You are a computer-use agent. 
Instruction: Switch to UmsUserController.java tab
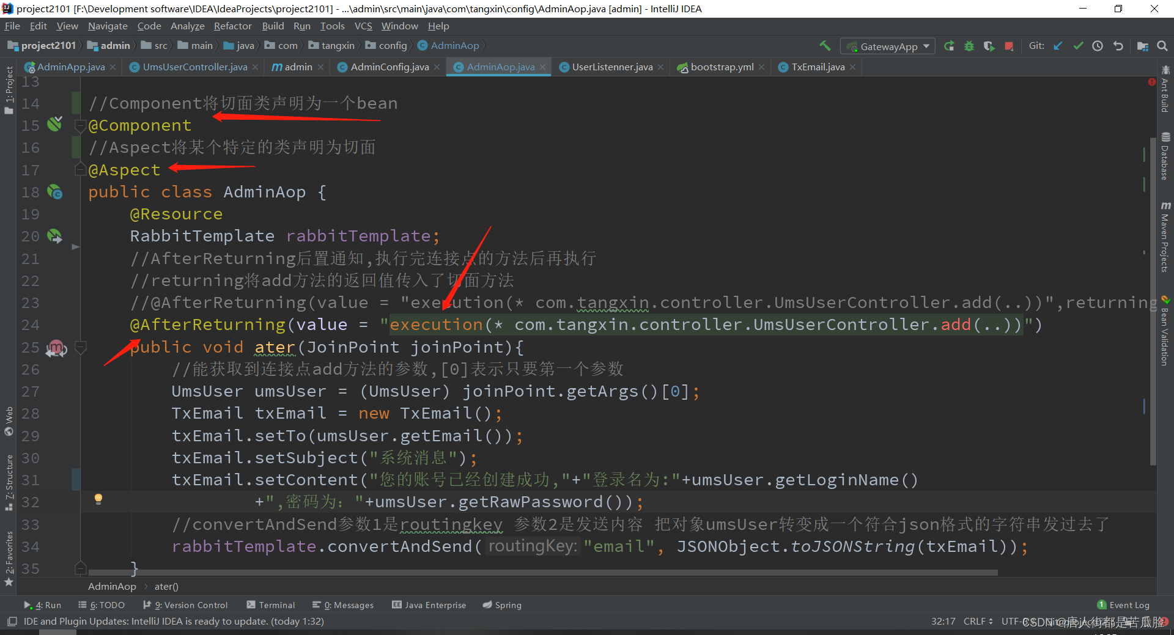195,67
